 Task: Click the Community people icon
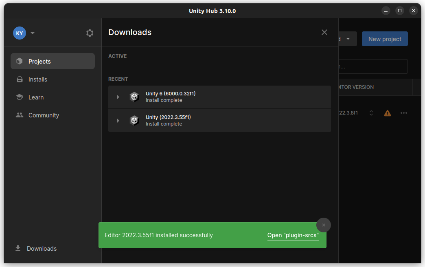(20, 115)
